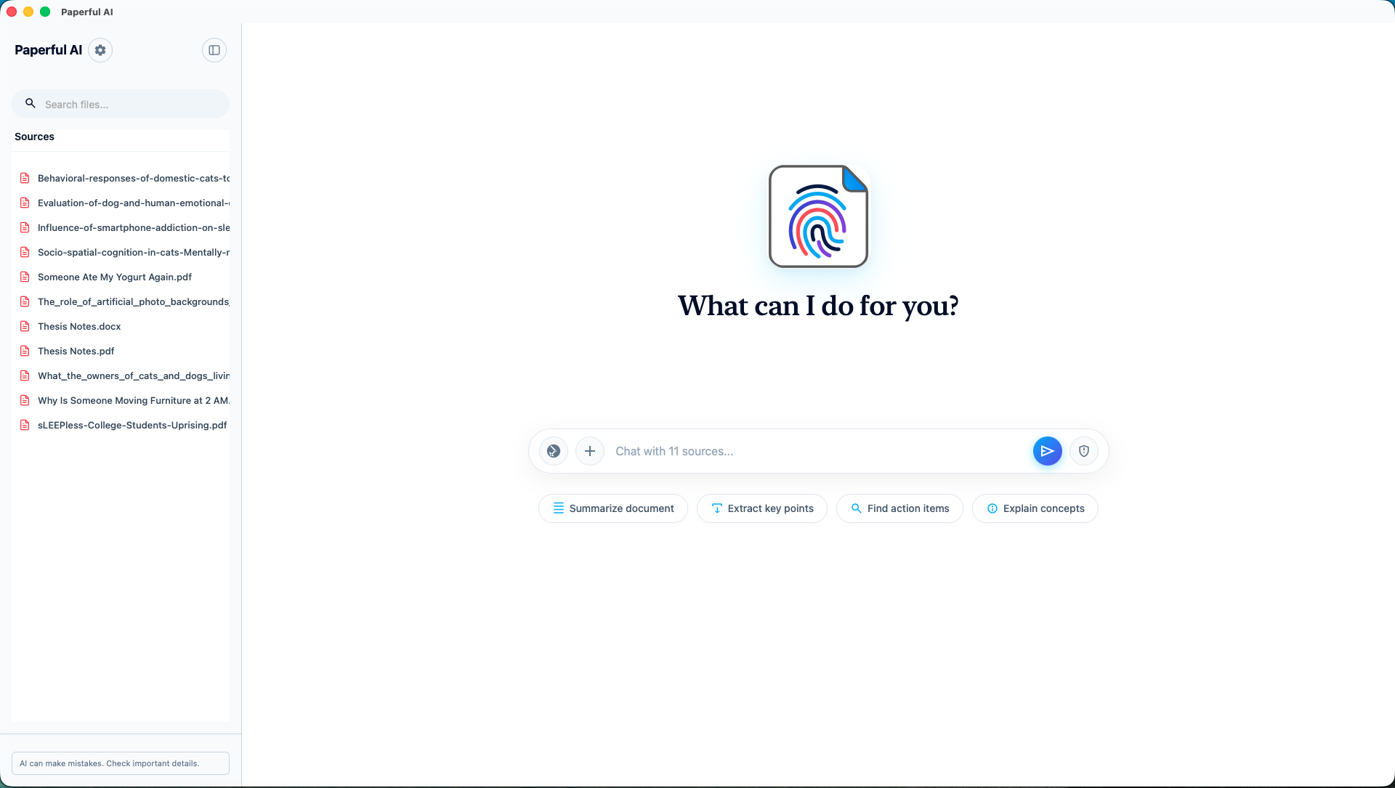Click Find action items suggestion
Viewport: 1395px width, 788px height.
(899, 508)
